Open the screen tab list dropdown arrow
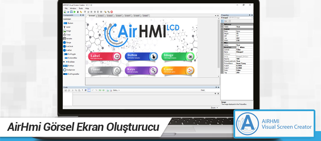This screenshot has width=321, height=141. [215, 16]
